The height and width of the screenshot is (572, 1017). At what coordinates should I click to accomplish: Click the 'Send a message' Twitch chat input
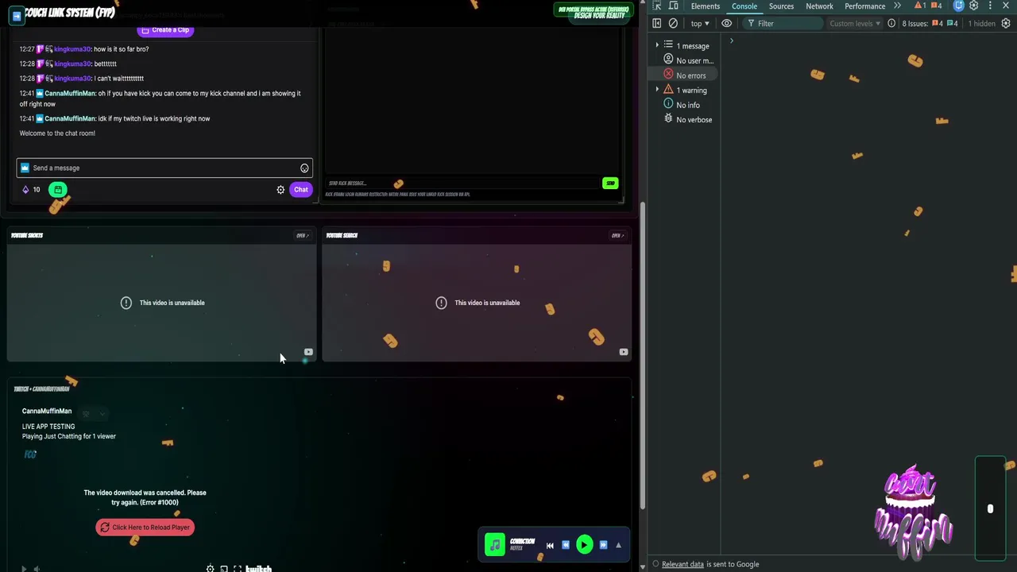164,168
